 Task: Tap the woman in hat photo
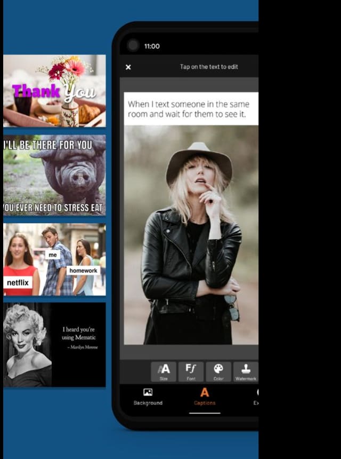pos(191,235)
